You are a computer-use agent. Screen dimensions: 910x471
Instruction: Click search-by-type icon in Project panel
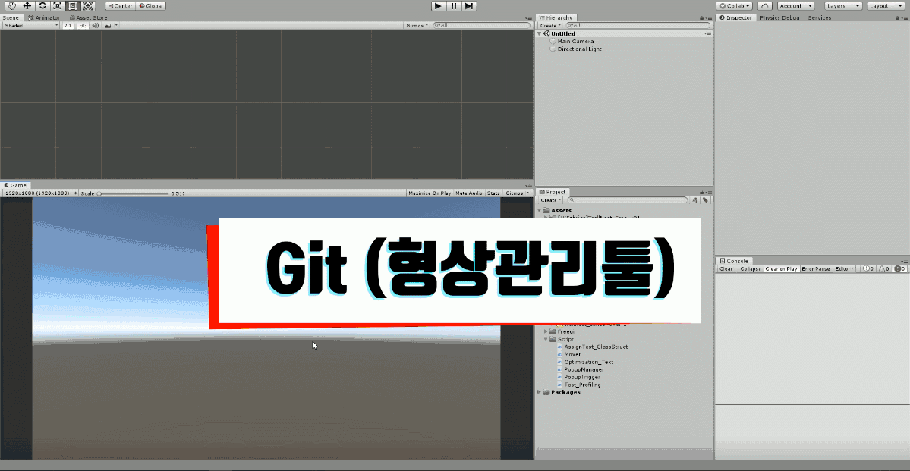[x=695, y=200]
